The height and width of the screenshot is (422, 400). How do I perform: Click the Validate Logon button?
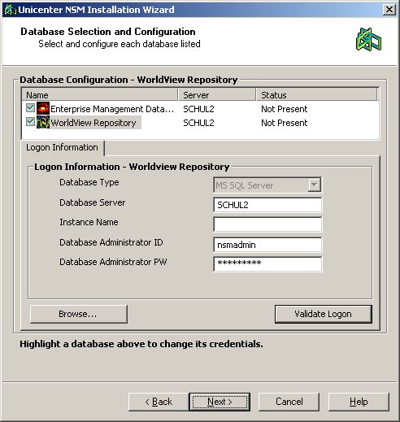tap(324, 314)
